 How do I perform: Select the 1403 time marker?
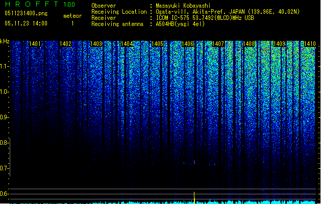click(96, 44)
